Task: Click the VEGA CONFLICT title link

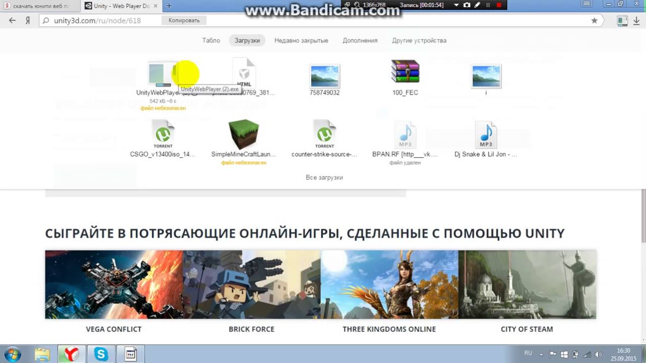Action: (114, 329)
